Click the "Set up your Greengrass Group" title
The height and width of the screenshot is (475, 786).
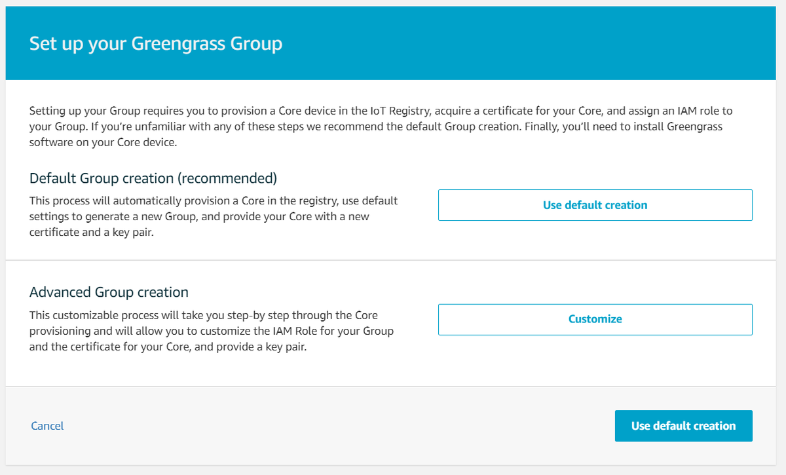[156, 44]
